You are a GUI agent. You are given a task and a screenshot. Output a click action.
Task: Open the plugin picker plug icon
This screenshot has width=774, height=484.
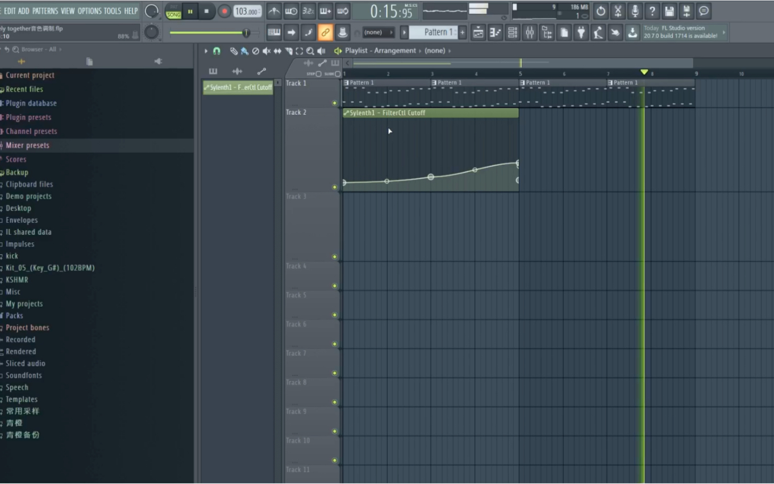(x=581, y=32)
